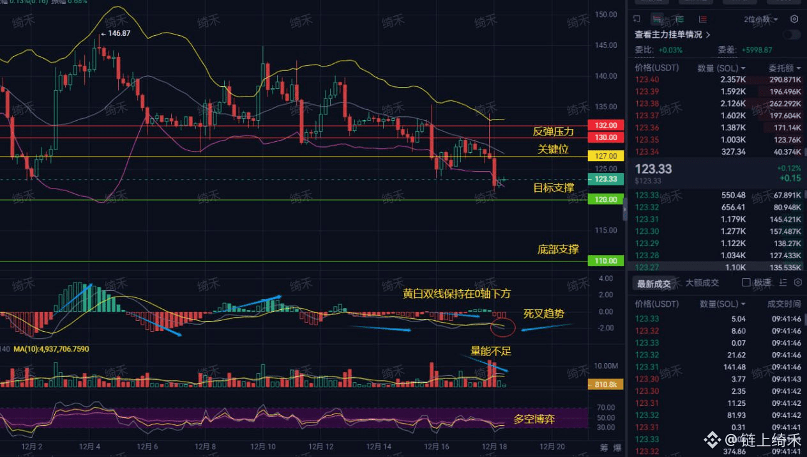This screenshot has width=807, height=457.
Task: Toggle the 主力挂单 switch on
Action: click(x=792, y=35)
